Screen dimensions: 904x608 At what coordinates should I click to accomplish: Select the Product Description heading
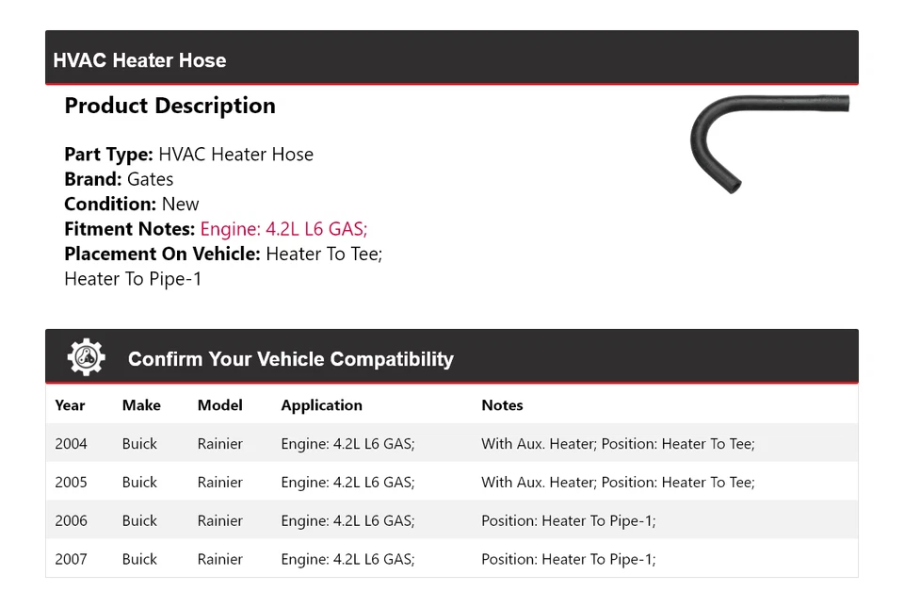click(x=169, y=106)
